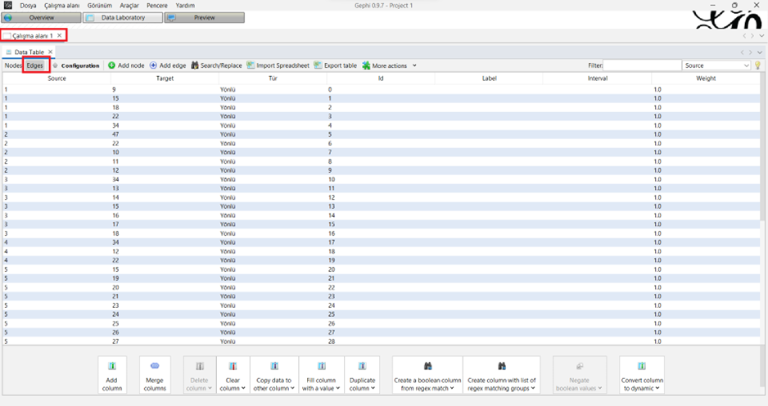768x406 pixels.
Task: Open the Pencere menu
Action: (156, 6)
